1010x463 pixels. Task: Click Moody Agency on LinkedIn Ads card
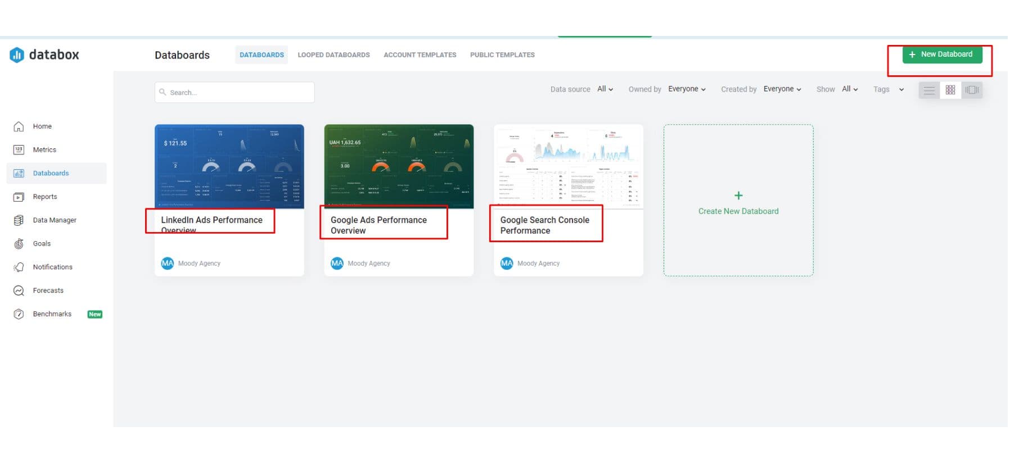tap(199, 264)
